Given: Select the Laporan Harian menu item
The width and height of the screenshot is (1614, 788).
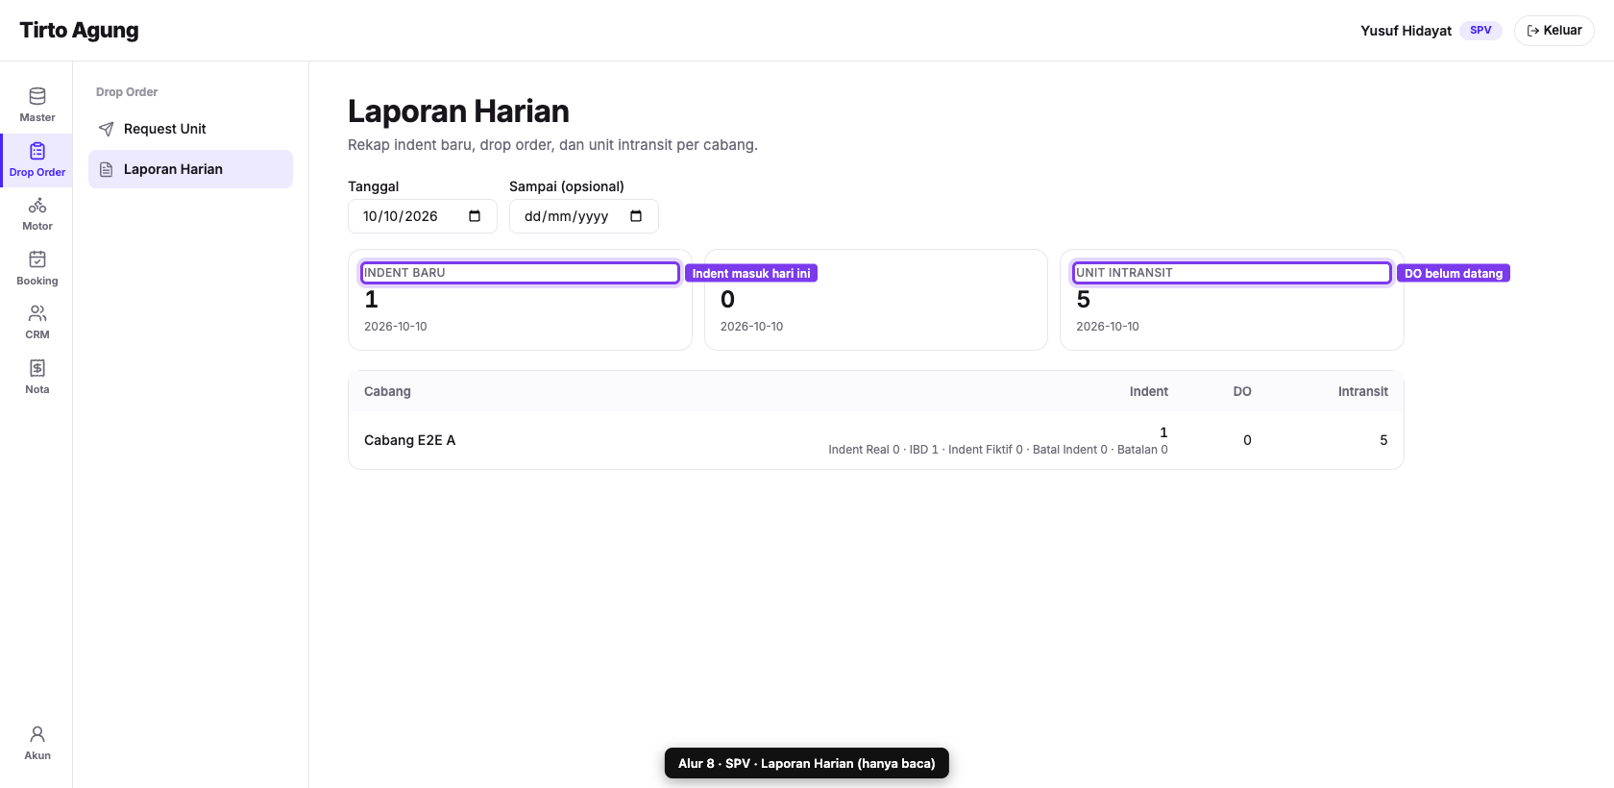Looking at the screenshot, I should click(x=190, y=169).
